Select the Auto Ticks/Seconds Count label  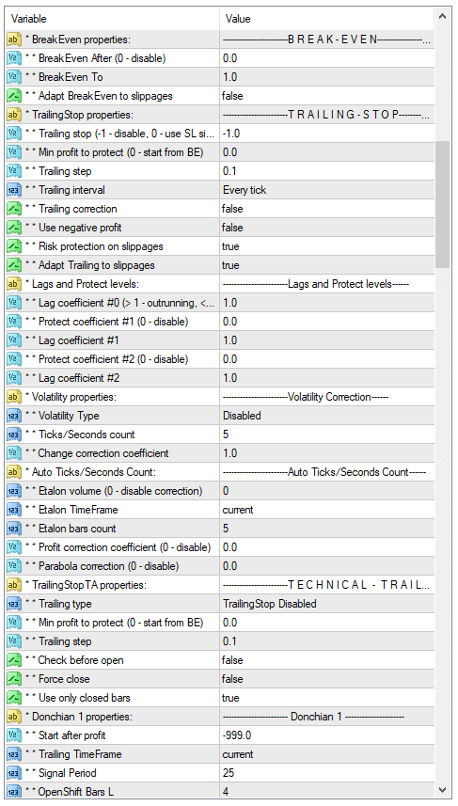[90, 472]
